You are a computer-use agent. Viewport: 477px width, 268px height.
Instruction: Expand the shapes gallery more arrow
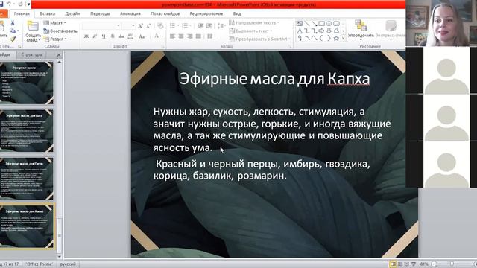pos(344,39)
